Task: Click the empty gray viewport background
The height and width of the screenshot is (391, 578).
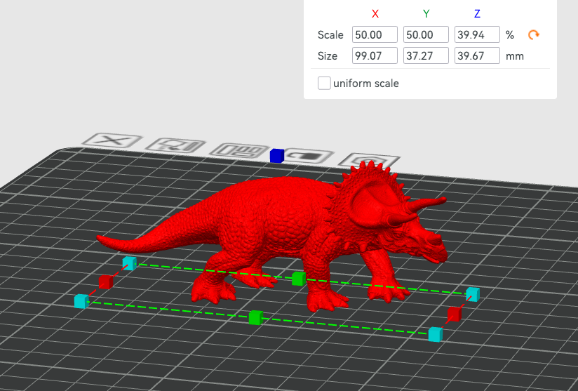Action: 140,70
